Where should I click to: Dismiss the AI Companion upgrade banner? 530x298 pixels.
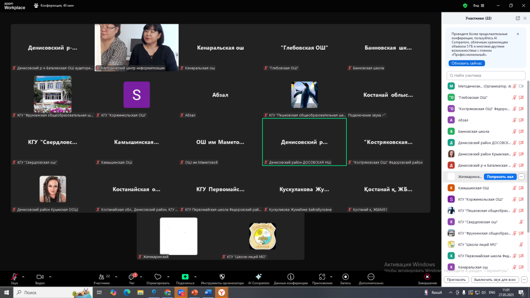click(518, 34)
